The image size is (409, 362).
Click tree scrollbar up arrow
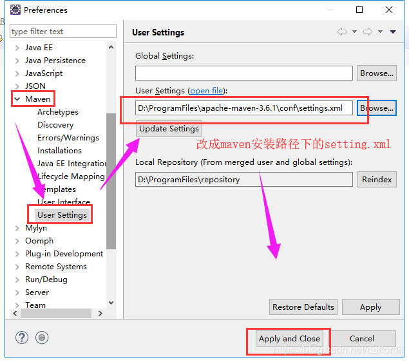tap(111, 47)
